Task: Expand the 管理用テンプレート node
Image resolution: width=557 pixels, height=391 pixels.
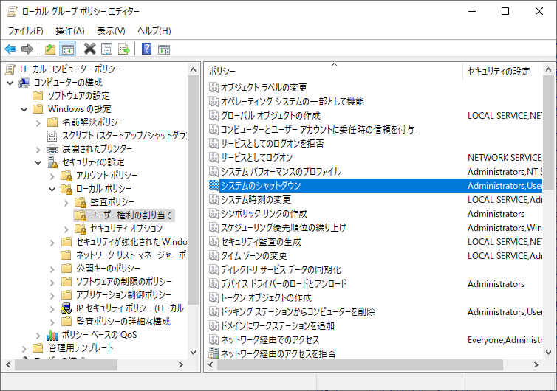Action: pyautogui.click(x=24, y=349)
